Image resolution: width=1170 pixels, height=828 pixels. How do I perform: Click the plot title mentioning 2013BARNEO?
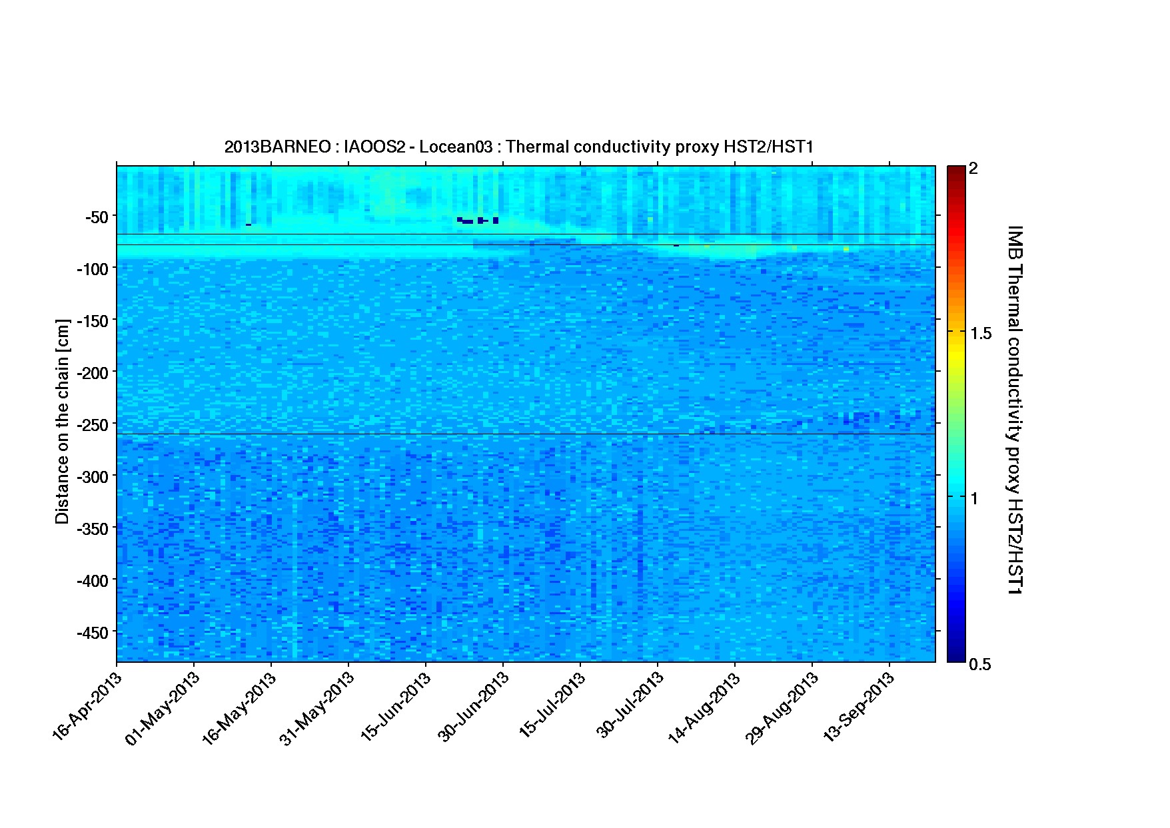point(518,147)
